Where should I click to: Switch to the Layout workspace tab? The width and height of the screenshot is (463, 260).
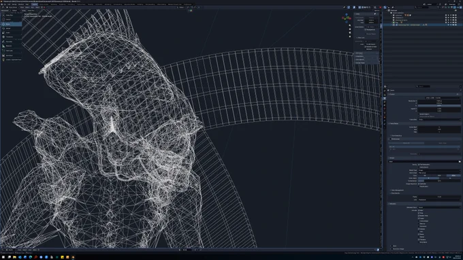tap(35, 5)
